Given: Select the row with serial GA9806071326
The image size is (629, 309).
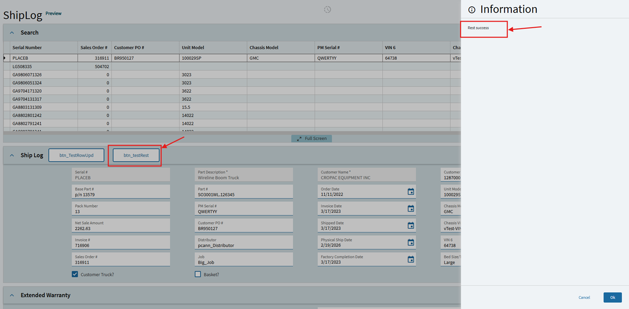Looking at the screenshot, I should [232, 75].
